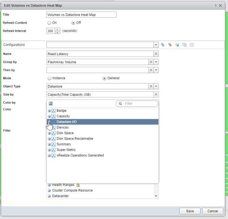Turn Refresh Content On
Screen dimensions: 228x219
[49, 23]
